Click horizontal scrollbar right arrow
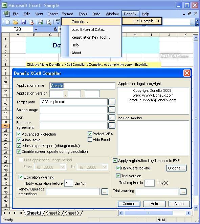 [x=188, y=213]
